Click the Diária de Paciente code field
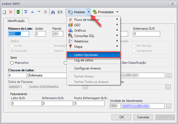Viewport: 178px width, 124px height. (x=17, y=87)
